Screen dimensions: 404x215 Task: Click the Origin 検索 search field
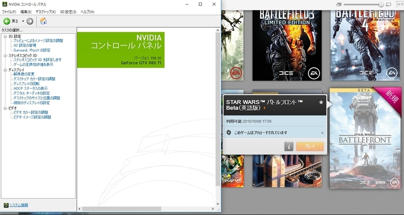(x=399, y=5)
